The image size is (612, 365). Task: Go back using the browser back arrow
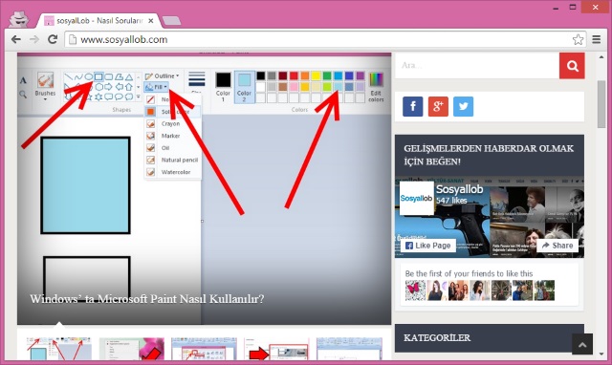point(16,39)
